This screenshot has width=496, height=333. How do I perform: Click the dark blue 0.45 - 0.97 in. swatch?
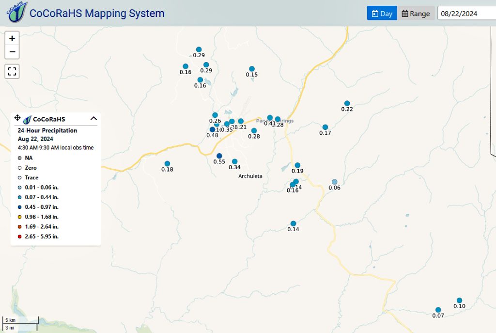pos(19,207)
